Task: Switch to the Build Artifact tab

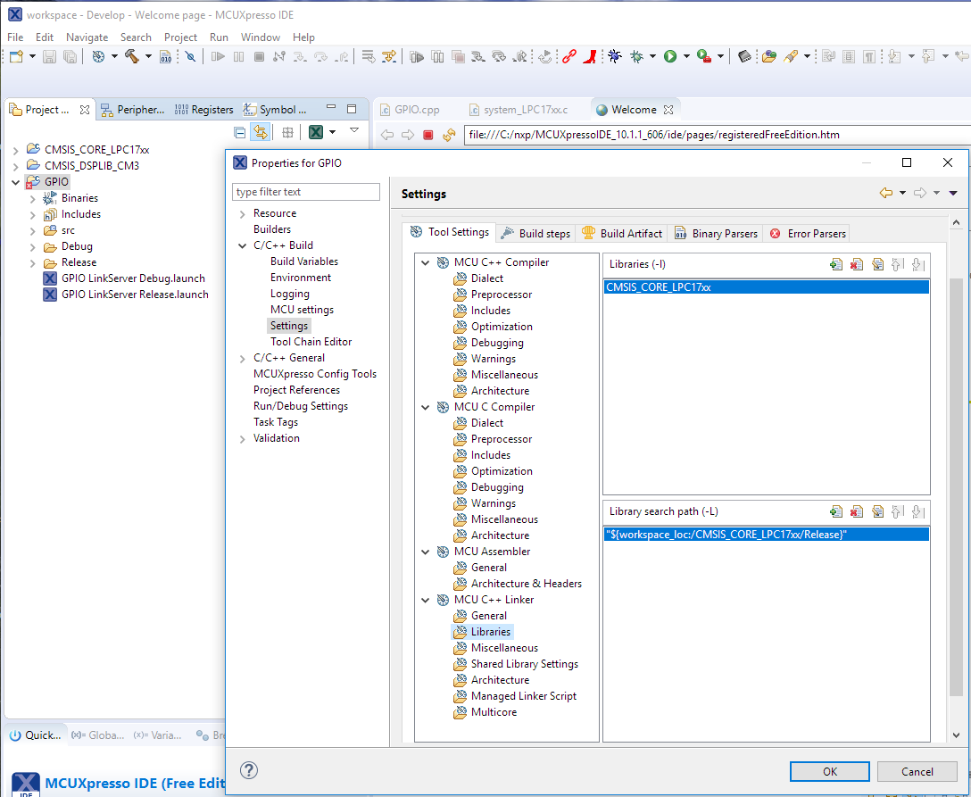Action: click(x=622, y=234)
